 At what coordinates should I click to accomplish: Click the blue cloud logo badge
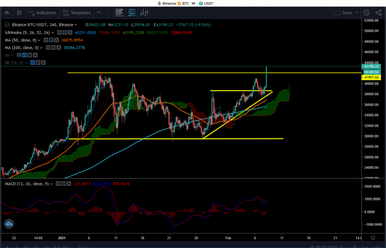point(9,223)
